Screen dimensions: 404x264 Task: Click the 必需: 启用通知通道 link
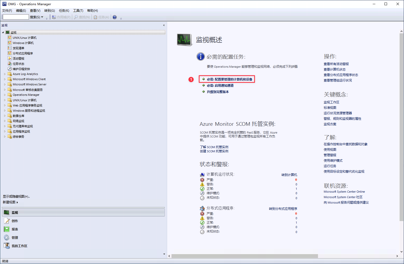(x=220, y=85)
